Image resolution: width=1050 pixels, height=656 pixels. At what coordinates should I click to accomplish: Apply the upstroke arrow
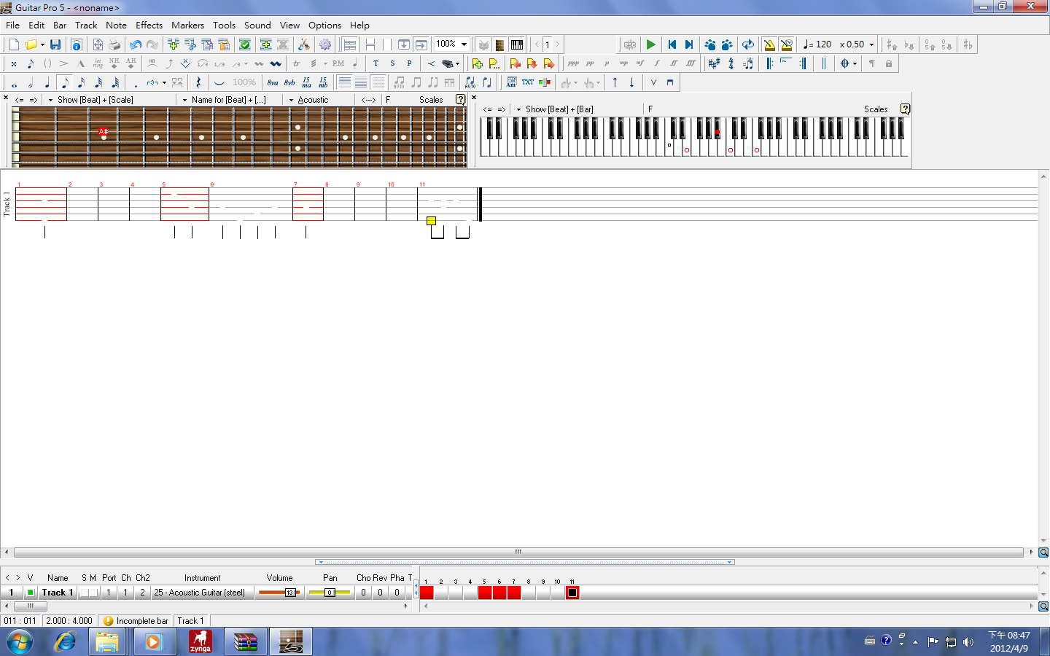(x=615, y=82)
